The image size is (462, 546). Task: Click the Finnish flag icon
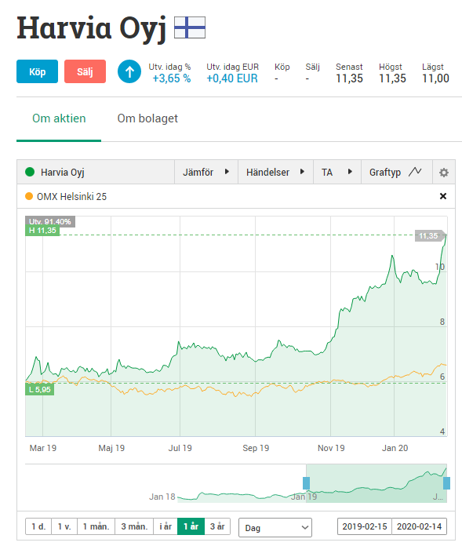point(190,27)
